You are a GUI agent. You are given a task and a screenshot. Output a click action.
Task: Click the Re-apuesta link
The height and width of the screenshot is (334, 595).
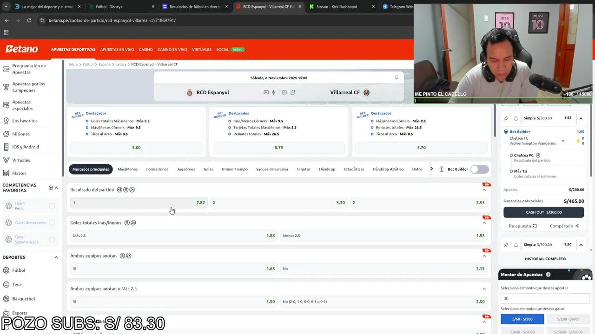tap(522, 226)
